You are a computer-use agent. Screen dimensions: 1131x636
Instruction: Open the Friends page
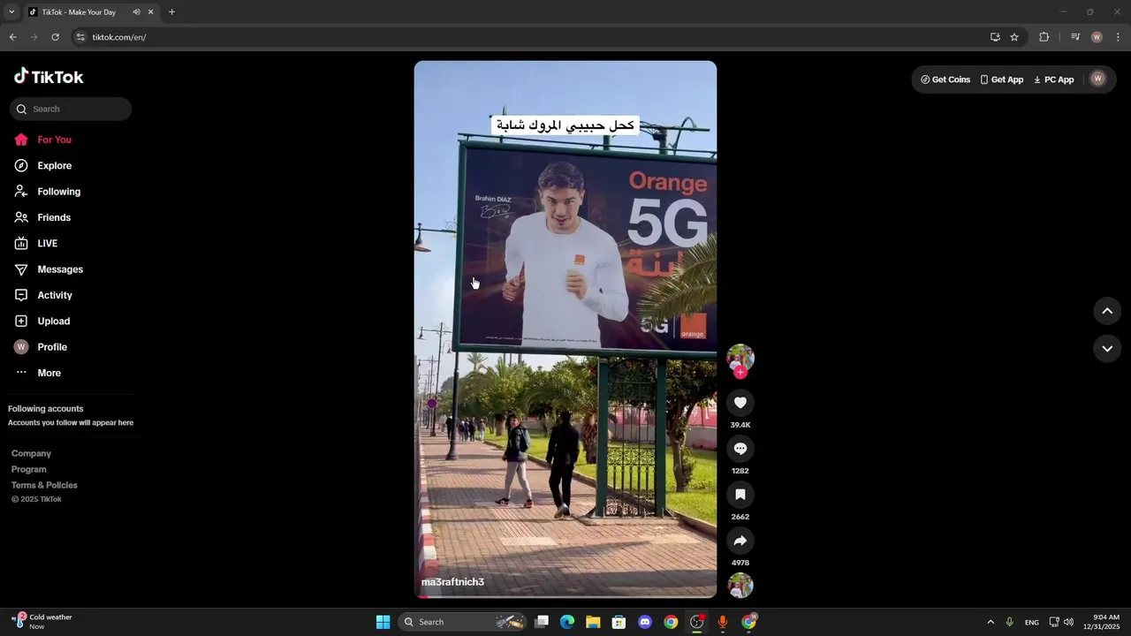[x=42, y=217]
